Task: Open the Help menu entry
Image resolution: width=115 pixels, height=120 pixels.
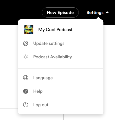Action: [x=38, y=91]
